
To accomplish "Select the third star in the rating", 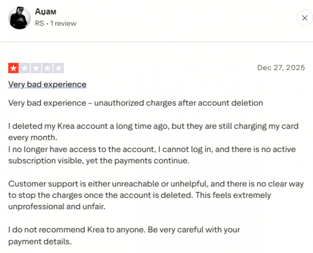I will coord(36,68).
